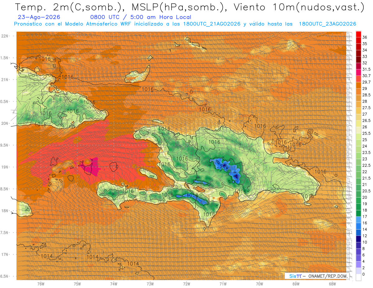
Task: Click the latitude axis label 20N
Action: 5,123
